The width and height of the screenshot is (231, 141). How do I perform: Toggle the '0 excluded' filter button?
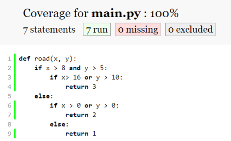[x=190, y=29]
